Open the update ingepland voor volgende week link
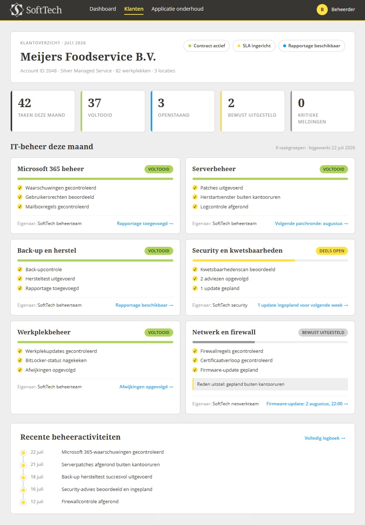Image resolution: width=365 pixels, height=525 pixels. [303, 305]
